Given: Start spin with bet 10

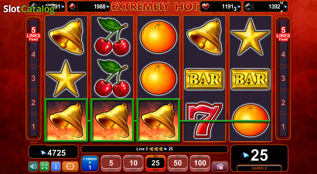Looking at the screenshot, I should (133, 163).
